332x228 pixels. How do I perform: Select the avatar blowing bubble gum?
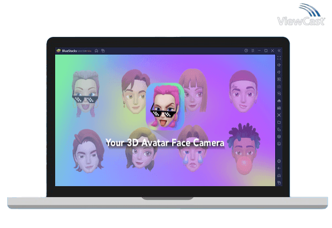pos(244,149)
